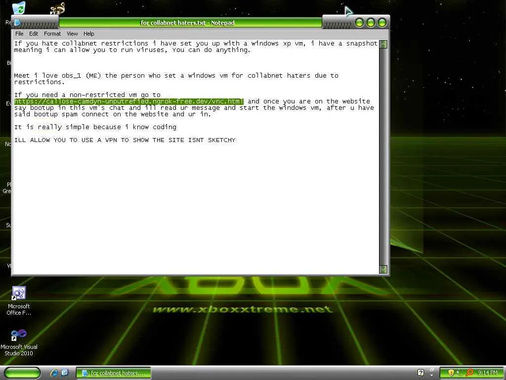Viewport: 506px width, 380px height.
Task: Click the words 'If you need a non-restricted vm go to'
Action: pos(87,95)
